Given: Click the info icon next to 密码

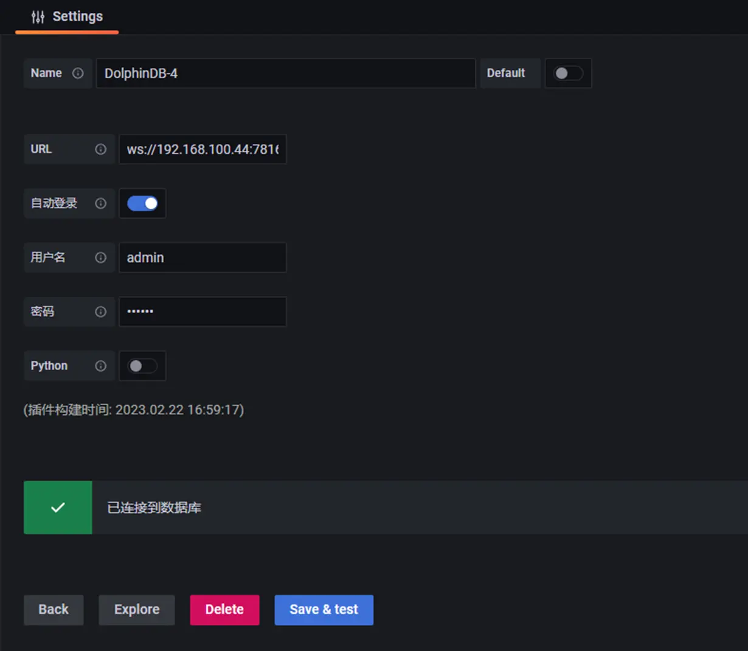Looking at the screenshot, I should click(100, 312).
